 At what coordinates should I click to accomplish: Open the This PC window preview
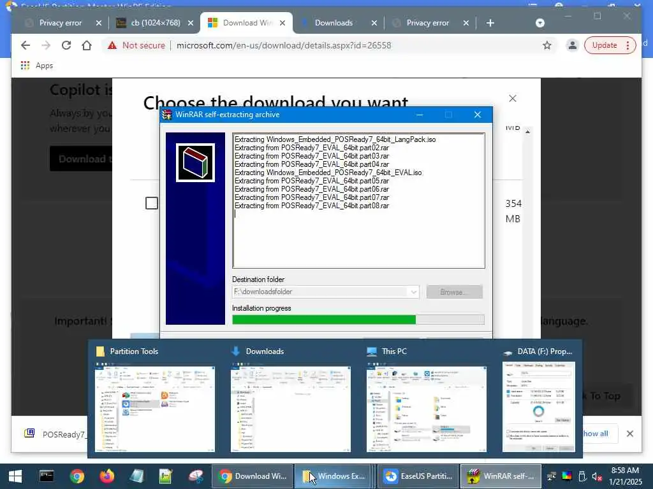(427, 400)
